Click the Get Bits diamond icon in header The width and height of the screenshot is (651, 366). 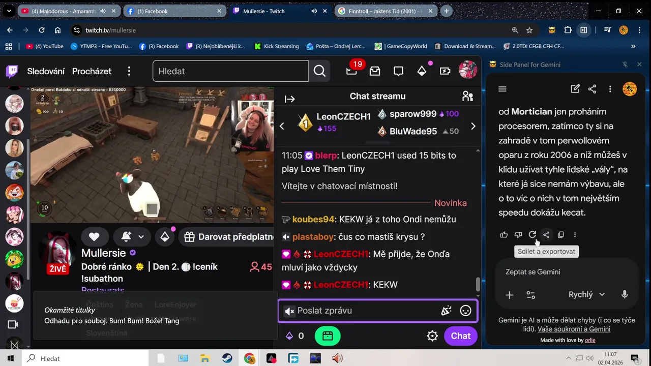[422, 71]
